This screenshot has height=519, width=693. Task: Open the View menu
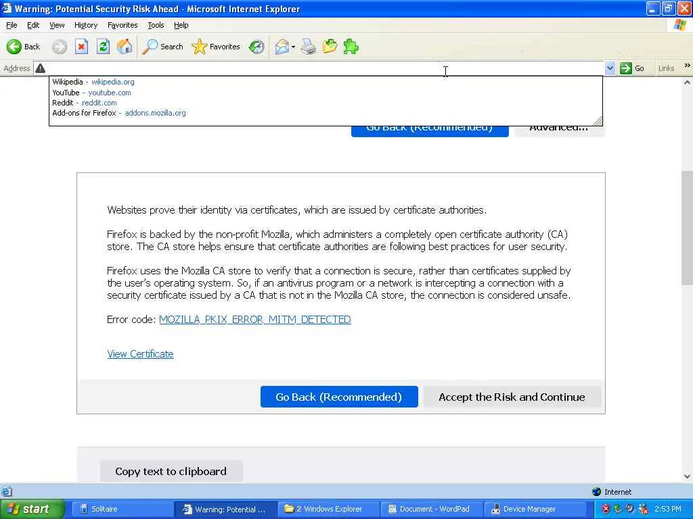[57, 25]
